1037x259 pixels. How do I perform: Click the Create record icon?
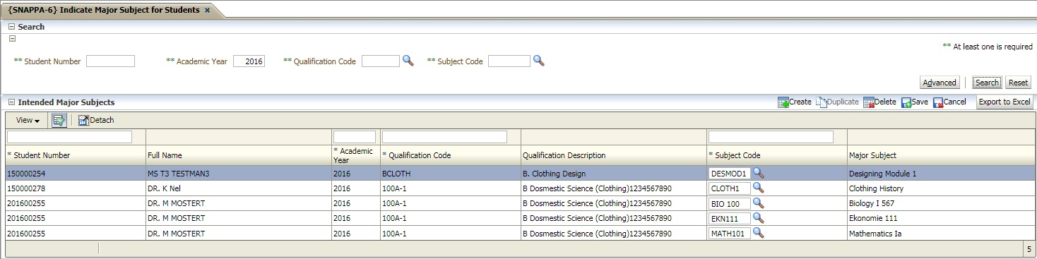point(783,102)
